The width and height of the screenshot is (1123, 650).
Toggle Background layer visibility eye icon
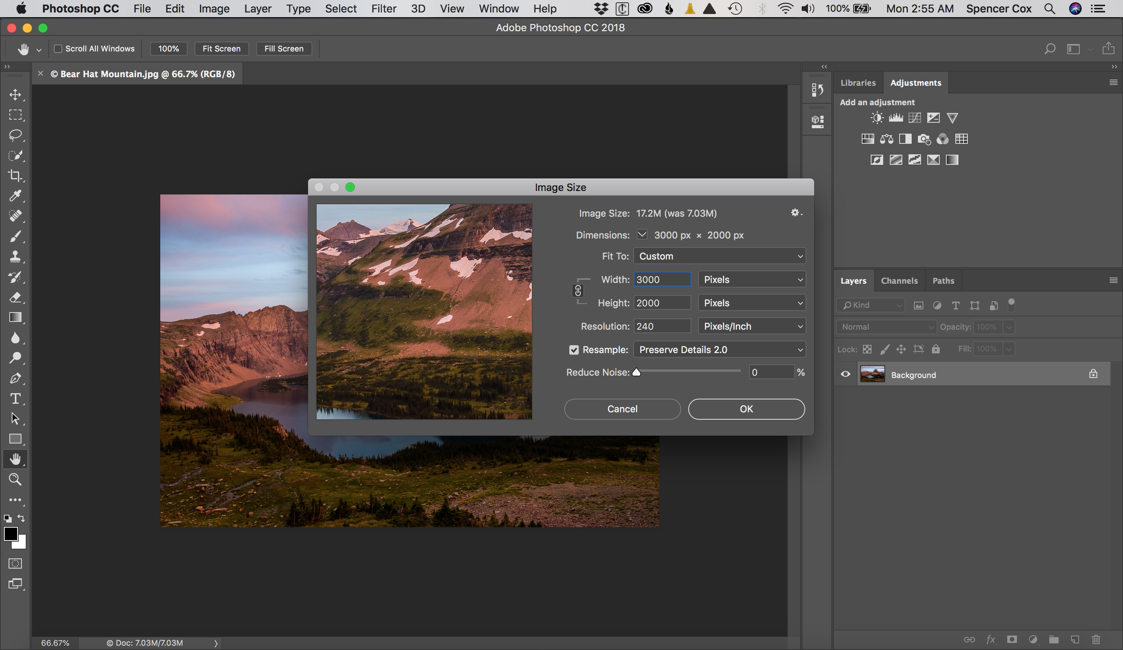tap(846, 374)
